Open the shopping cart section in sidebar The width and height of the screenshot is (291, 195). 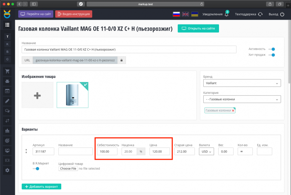click(7, 71)
